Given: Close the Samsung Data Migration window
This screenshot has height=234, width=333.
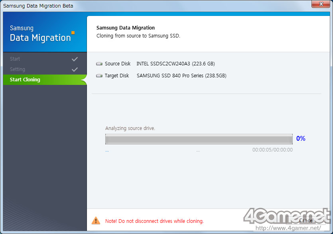Looking at the screenshot, I should [321, 4].
